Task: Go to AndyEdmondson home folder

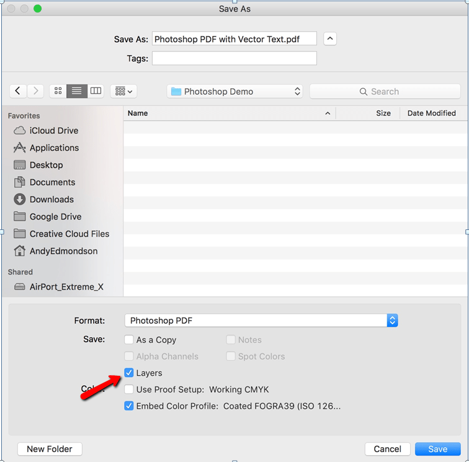Action: (63, 251)
